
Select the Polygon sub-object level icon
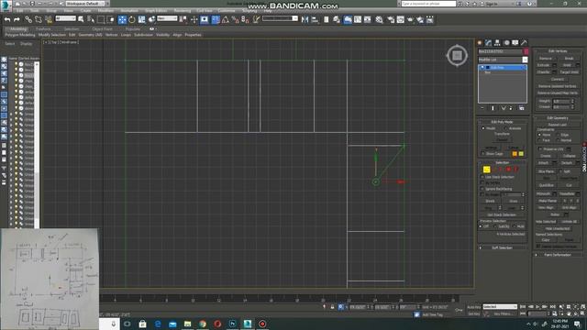pos(508,170)
